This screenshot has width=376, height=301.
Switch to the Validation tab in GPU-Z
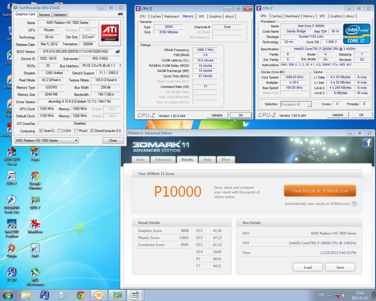60,15
